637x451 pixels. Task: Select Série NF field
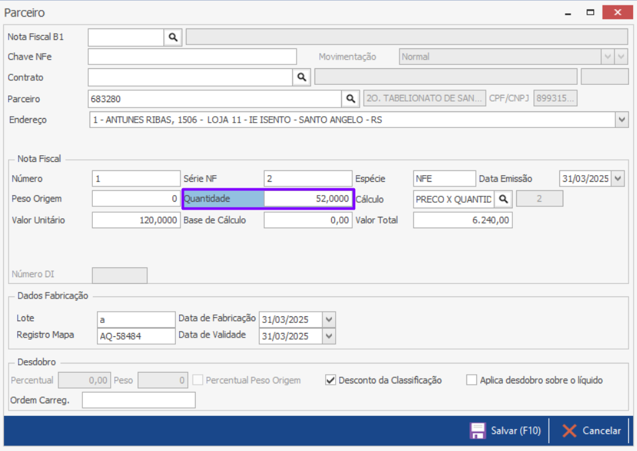click(x=308, y=178)
